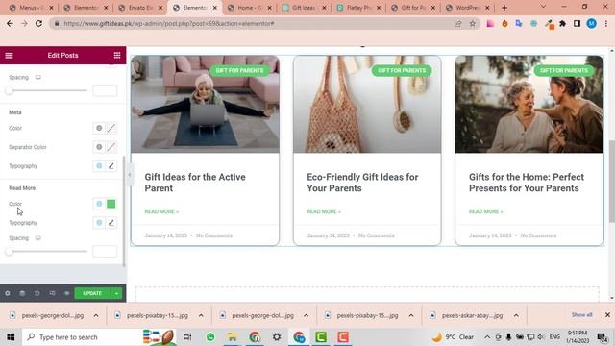Click Gift For Parents badge on bag image
The height and width of the screenshot is (346, 615).
(402, 70)
